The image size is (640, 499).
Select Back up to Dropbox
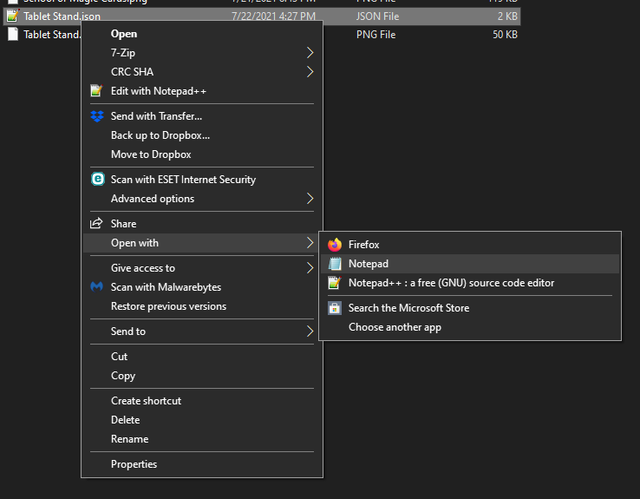click(160, 135)
